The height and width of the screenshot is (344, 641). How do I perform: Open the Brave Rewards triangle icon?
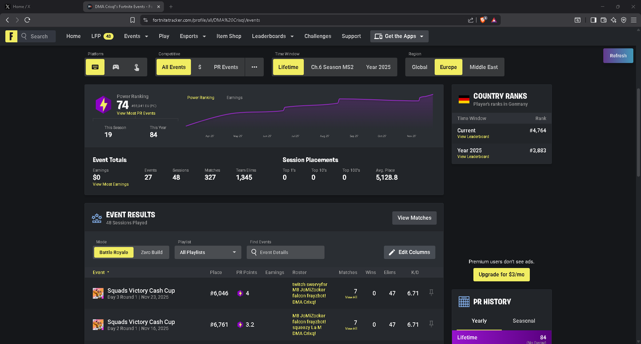[494, 20]
